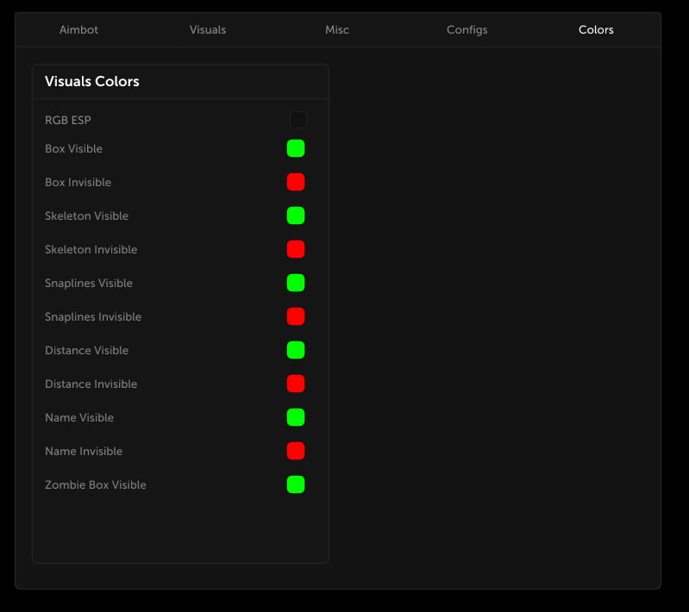
Task: Click the Visuals Colors panel header
Action: [92, 82]
